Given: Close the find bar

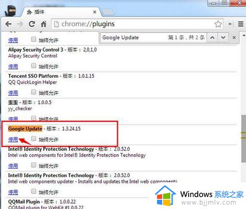Looking at the screenshot, I should [x=234, y=38].
